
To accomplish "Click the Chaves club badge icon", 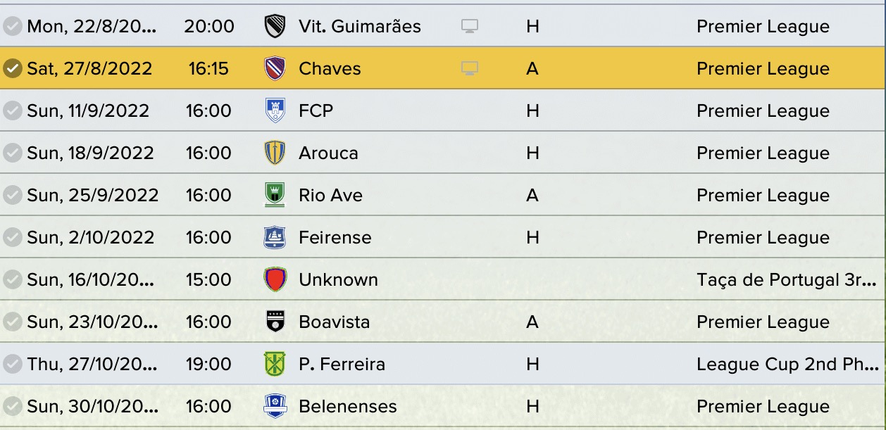I will [275, 69].
